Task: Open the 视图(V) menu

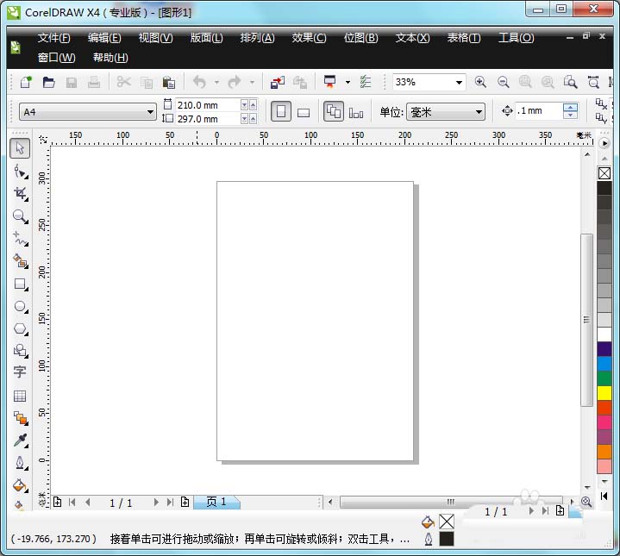Action: 155,38
